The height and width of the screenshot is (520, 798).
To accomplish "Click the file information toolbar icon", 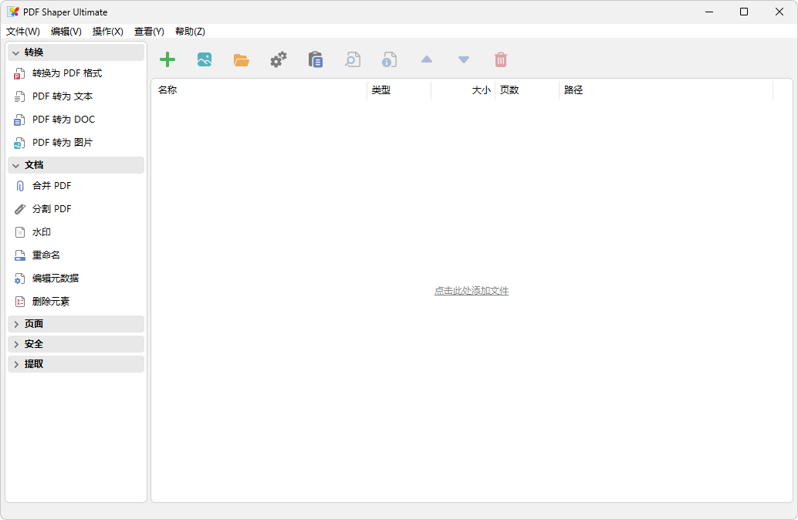I will [389, 59].
